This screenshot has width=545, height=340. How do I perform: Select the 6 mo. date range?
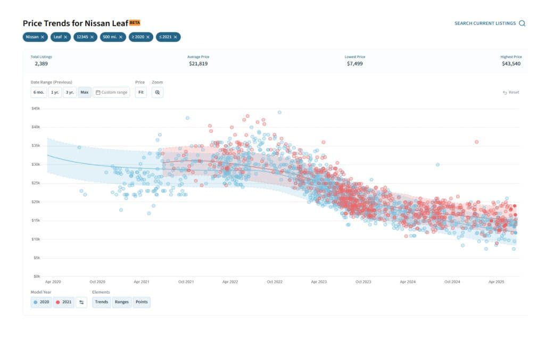point(38,92)
